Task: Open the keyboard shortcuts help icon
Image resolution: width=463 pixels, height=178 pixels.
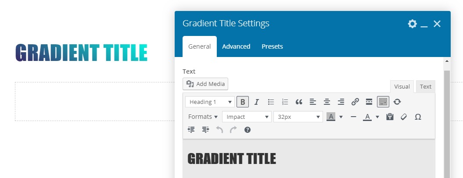Action: (248, 130)
